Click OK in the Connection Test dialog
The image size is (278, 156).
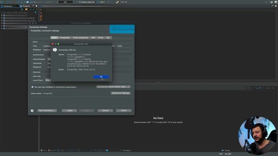coord(101,77)
